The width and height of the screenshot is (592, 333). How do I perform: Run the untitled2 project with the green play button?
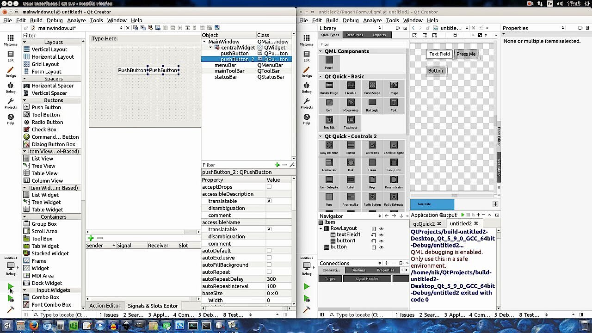tap(306, 287)
